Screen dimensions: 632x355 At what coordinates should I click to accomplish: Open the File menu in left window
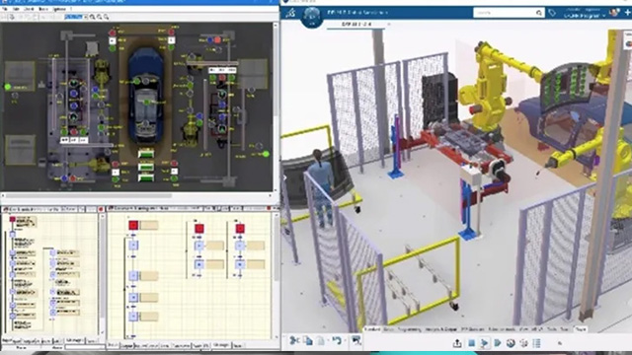pos(5,9)
